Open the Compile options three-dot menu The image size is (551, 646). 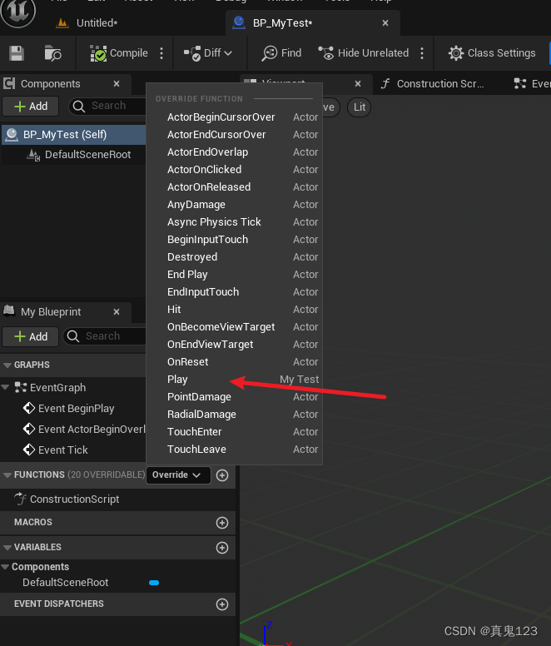(x=161, y=53)
